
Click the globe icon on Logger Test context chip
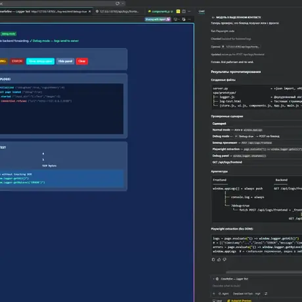click(x=217, y=279)
